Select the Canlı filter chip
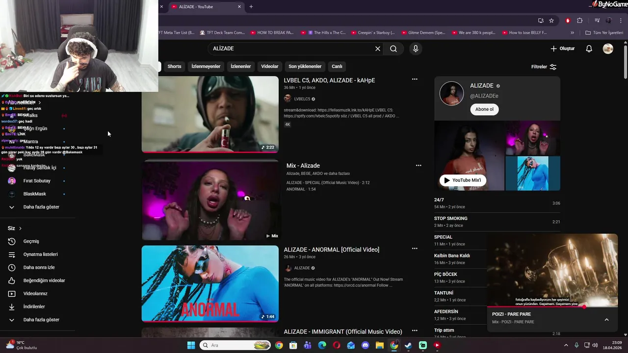Viewport: 628px width, 353px height. tap(337, 66)
